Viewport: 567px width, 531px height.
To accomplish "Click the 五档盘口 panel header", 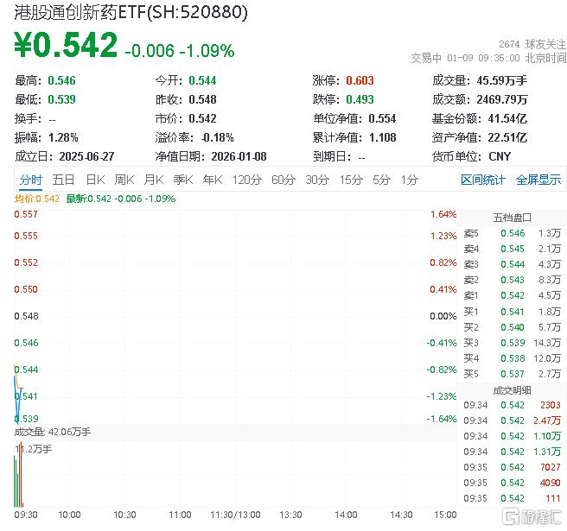I will click(x=512, y=218).
